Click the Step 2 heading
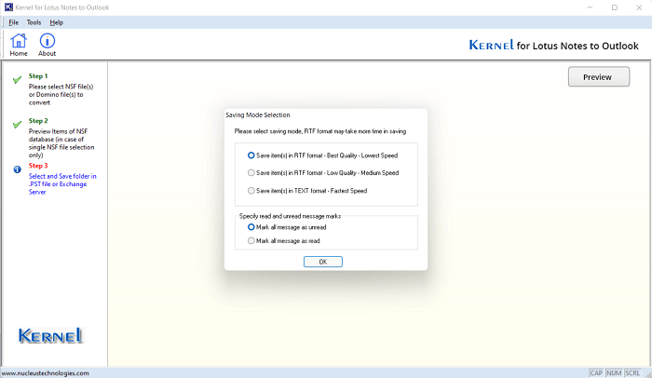This screenshot has width=652, height=378. (x=38, y=121)
